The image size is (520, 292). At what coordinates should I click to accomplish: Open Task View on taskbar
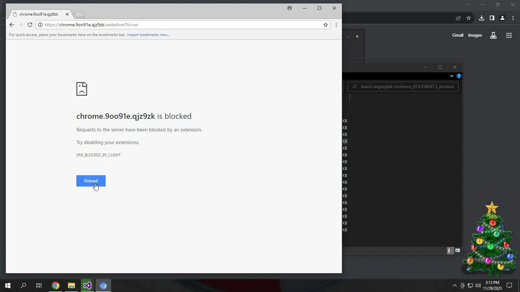pos(39,286)
